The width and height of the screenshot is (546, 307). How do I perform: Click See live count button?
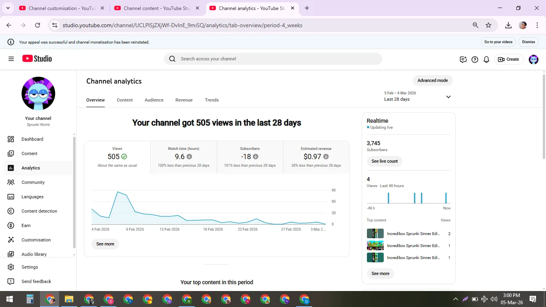point(385,161)
